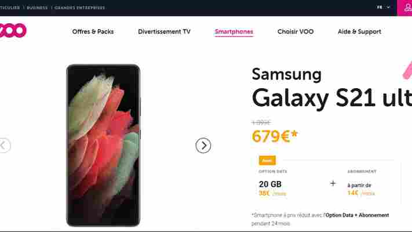This screenshot has height=232, width=412.
Task: Click the Samsung Galaxy S21 ultra title
Action: [331, 88]
